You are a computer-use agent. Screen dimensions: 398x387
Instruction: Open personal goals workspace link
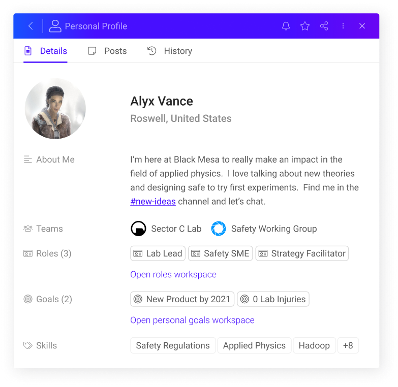coord(192,320)
